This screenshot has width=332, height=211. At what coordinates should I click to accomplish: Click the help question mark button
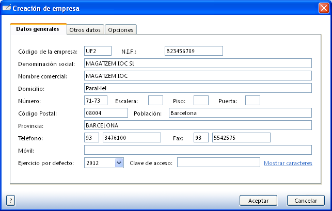(10, 200)
